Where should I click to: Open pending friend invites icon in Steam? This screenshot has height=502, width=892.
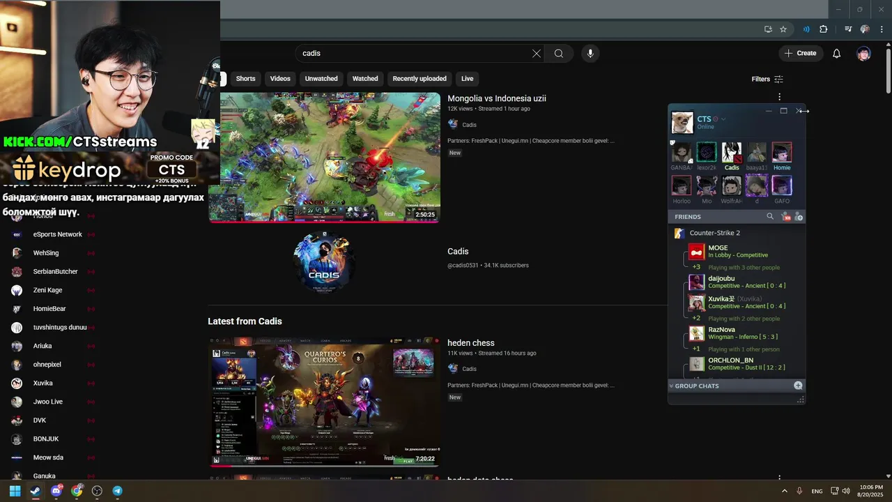click(x=785, y=217)
